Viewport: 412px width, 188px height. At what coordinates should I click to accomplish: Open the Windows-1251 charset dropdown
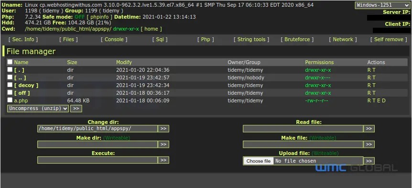point(382,5)
